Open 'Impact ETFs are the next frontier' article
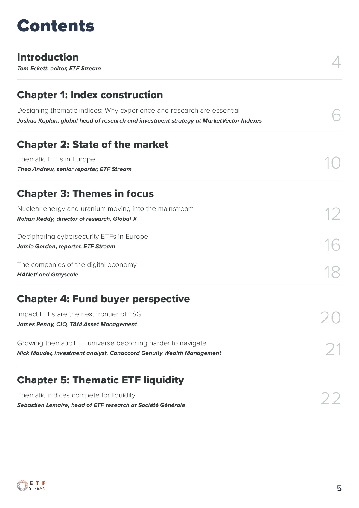359x508 pixels. pos(79,314)
